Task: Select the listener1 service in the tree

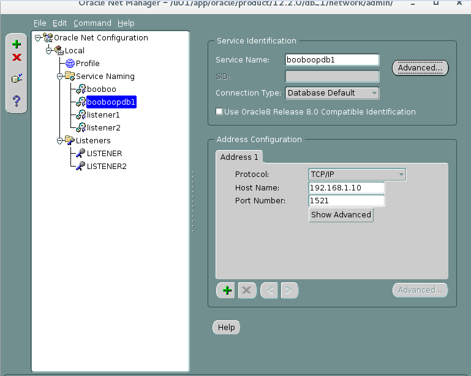Action: coord(103,115)
